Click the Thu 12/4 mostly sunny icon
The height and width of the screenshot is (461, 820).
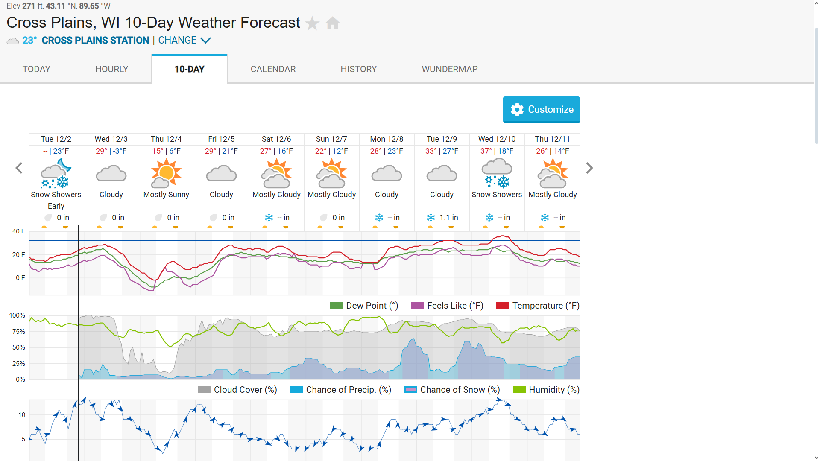[x=166, y=173]
